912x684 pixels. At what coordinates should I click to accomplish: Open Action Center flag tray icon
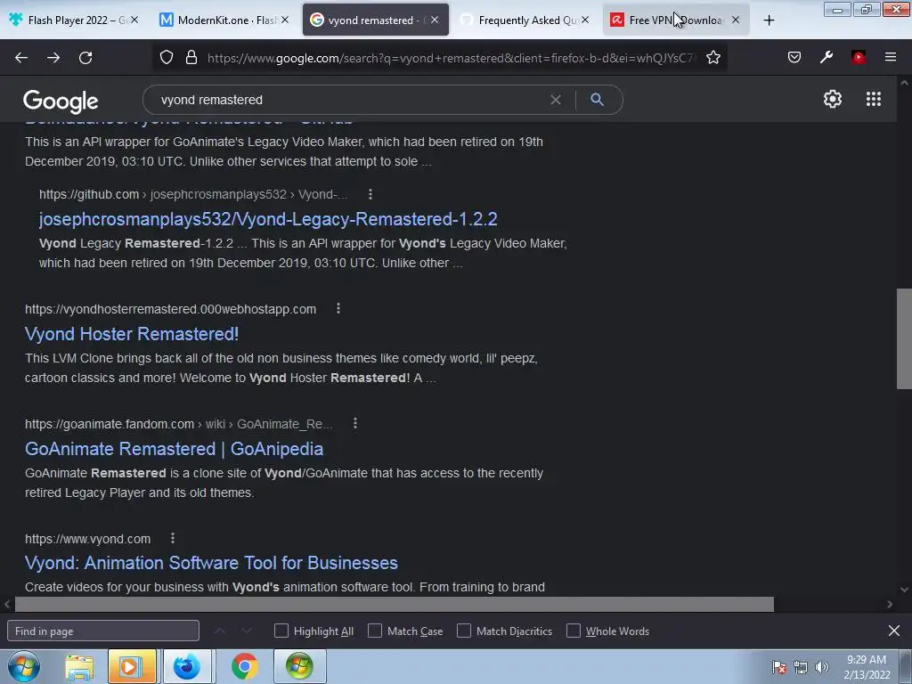click(779, 667)
